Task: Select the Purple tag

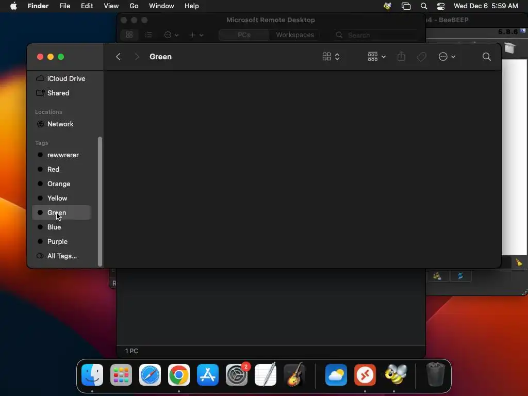Action: [61, 241]
